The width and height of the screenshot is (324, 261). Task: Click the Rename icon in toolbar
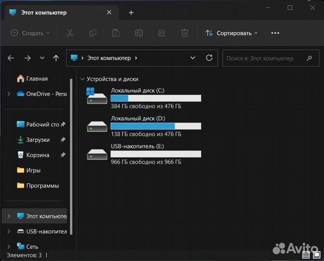click(x=139, y=33)
